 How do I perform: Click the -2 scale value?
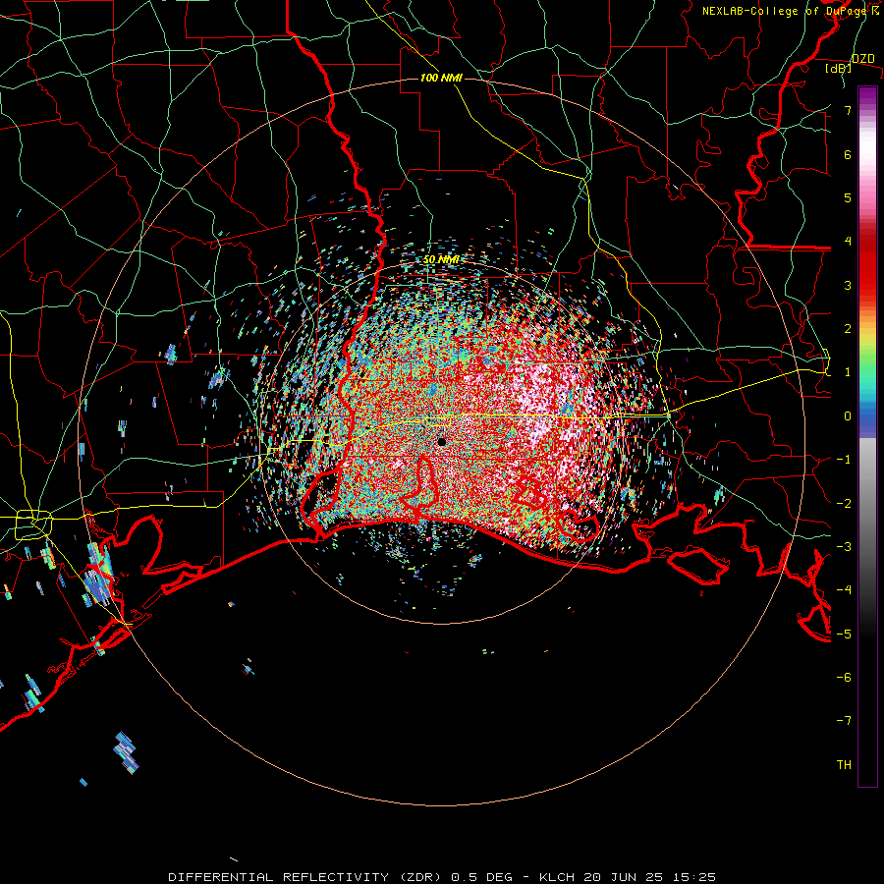844,504
